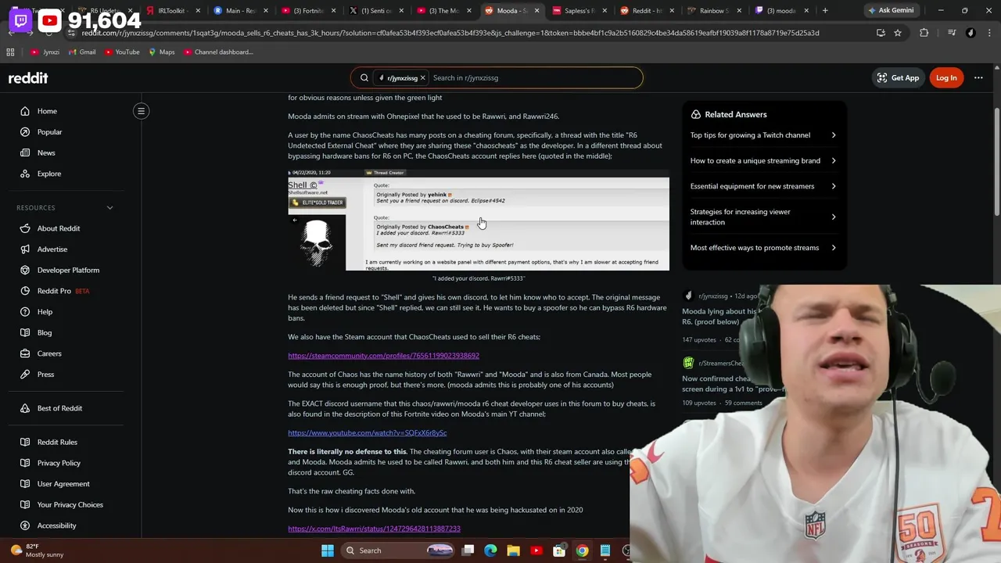Viewport: 1001px width, 563px height.
Task: Open the three-dot more options menu
Action: 978,77
